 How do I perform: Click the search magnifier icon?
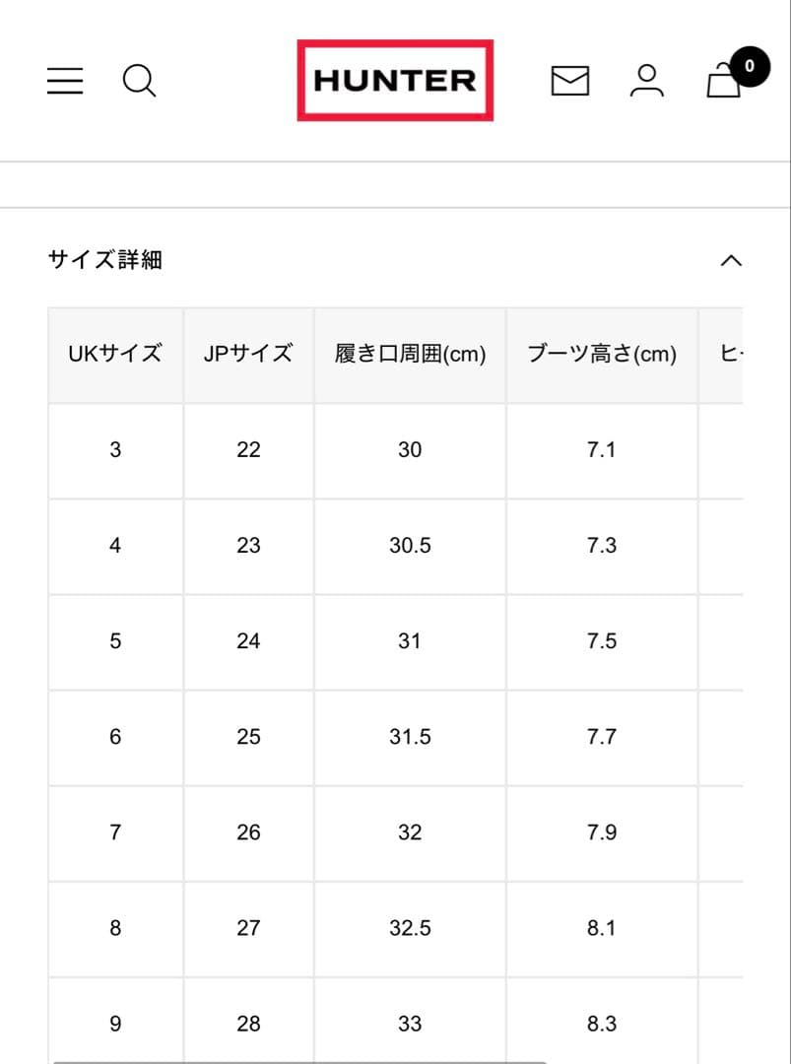click(139, 81)
